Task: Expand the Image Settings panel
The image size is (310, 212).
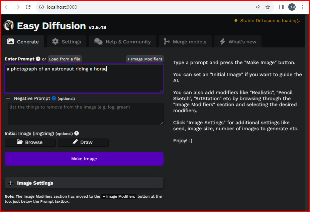Action: click(x=84, y=183)
